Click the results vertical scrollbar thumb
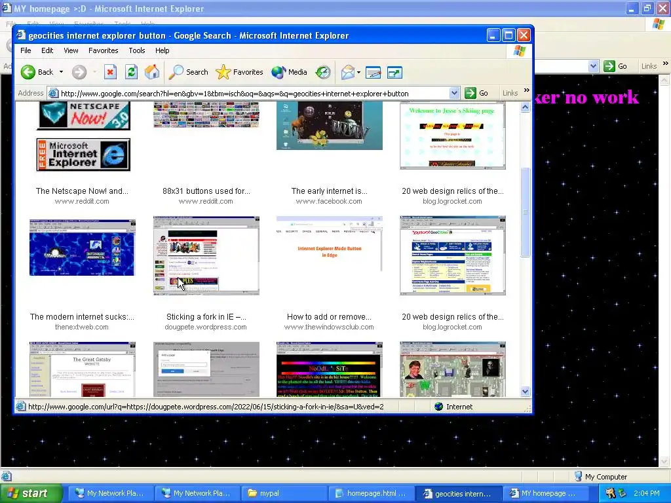The image size is (671, 503). pyautogui.click(x=526, y=212)
